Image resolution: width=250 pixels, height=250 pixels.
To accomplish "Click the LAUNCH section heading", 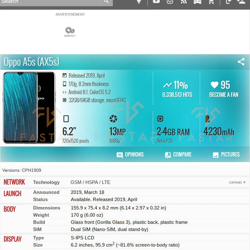I will point(12,194).
